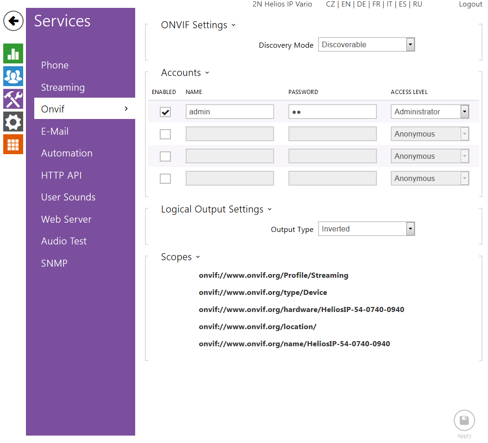
Task: Click the Apply save icon
Action: [x=464, y=421]
